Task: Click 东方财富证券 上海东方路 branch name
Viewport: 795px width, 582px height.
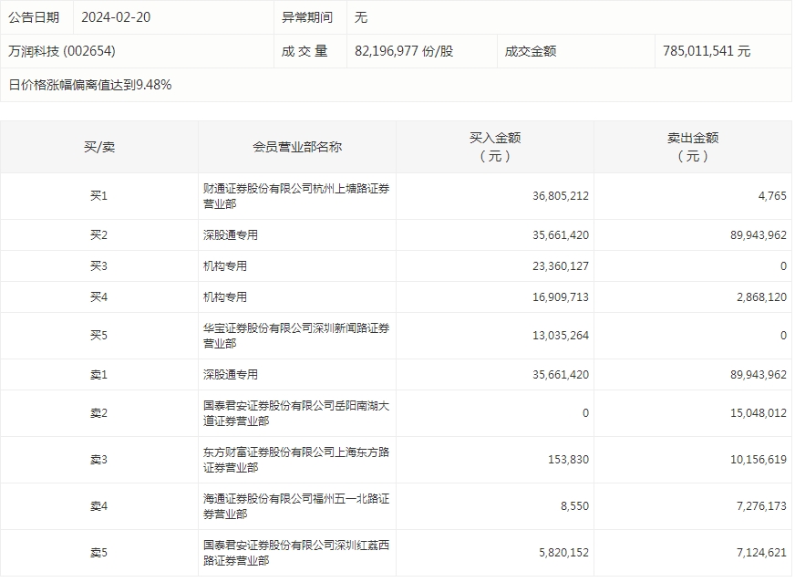Action: point(296,460)
